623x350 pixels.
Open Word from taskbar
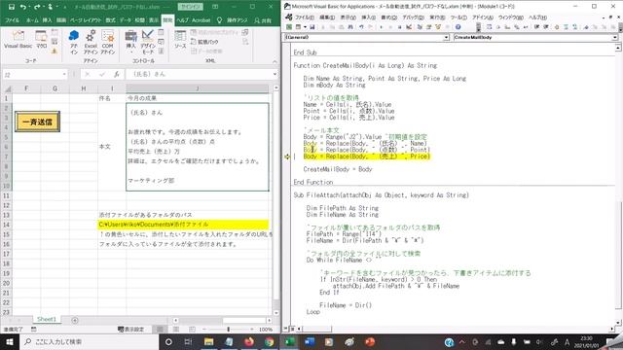(310, 341)
